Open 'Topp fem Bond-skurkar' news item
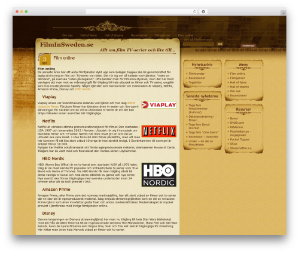 point(199,126)
